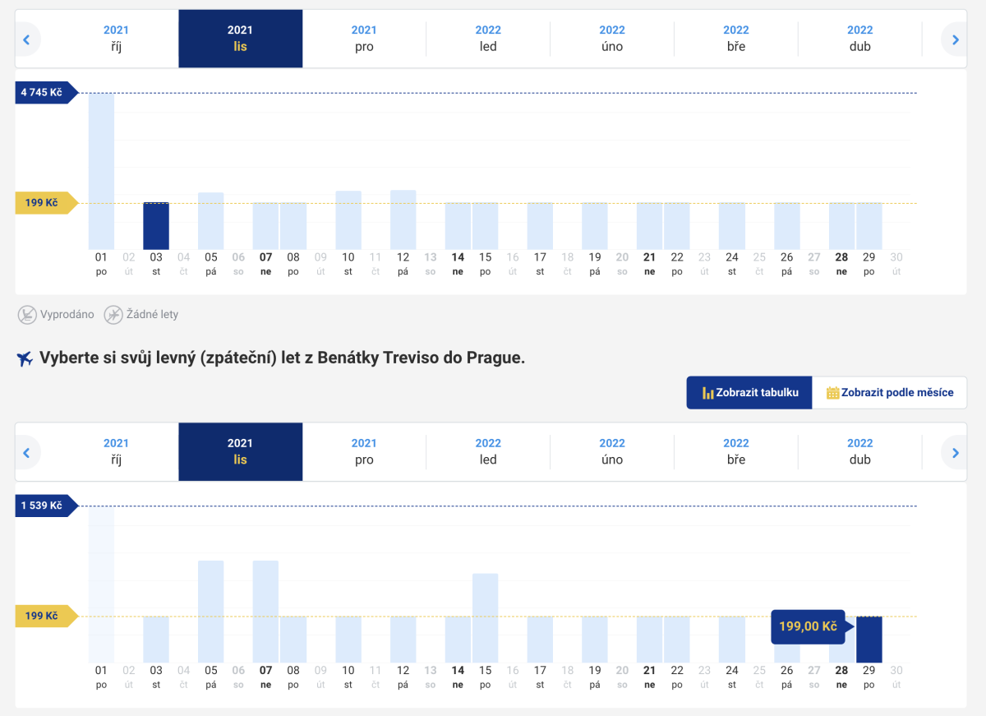Screen dimensions: 986x716
Task: Pick outbound flight bar on 12 pá
Action: click(x=403, y=219)
